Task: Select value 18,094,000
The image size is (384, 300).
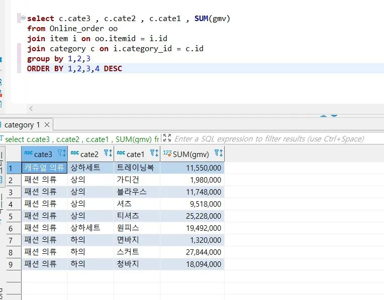Action: (192, 264)
